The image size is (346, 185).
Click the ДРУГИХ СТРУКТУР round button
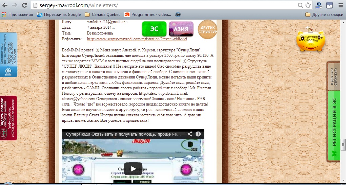tap(207, 29)
